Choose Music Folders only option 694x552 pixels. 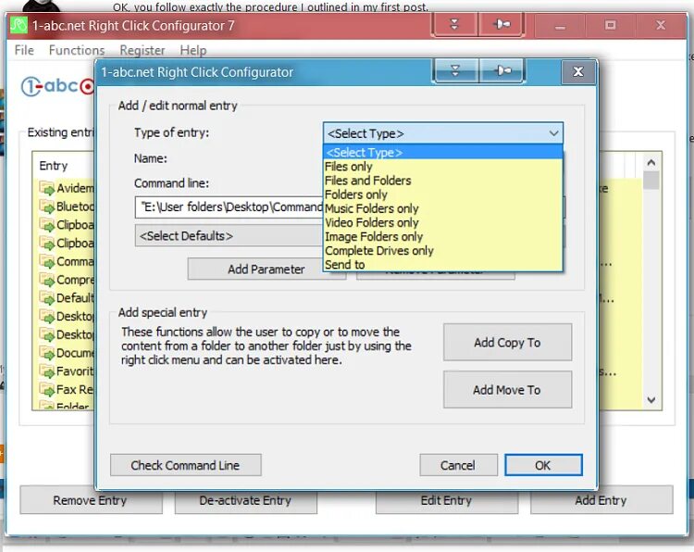point(443,208)
